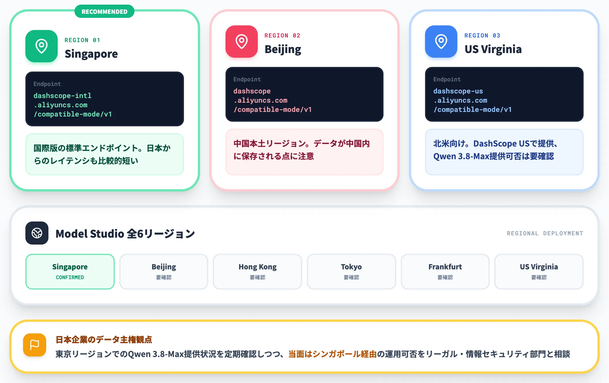
Task: Click the highlighted '当面はシンガポール経由' text
Action: coord(332,354)
